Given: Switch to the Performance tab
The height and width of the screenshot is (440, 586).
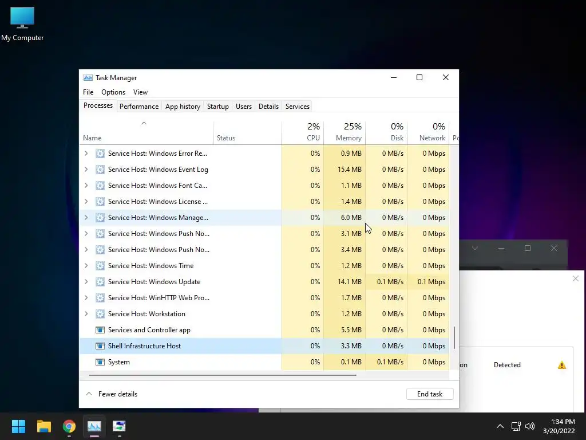Looking at the screenshot, I should pyautogui.click(x=139, y=106).
